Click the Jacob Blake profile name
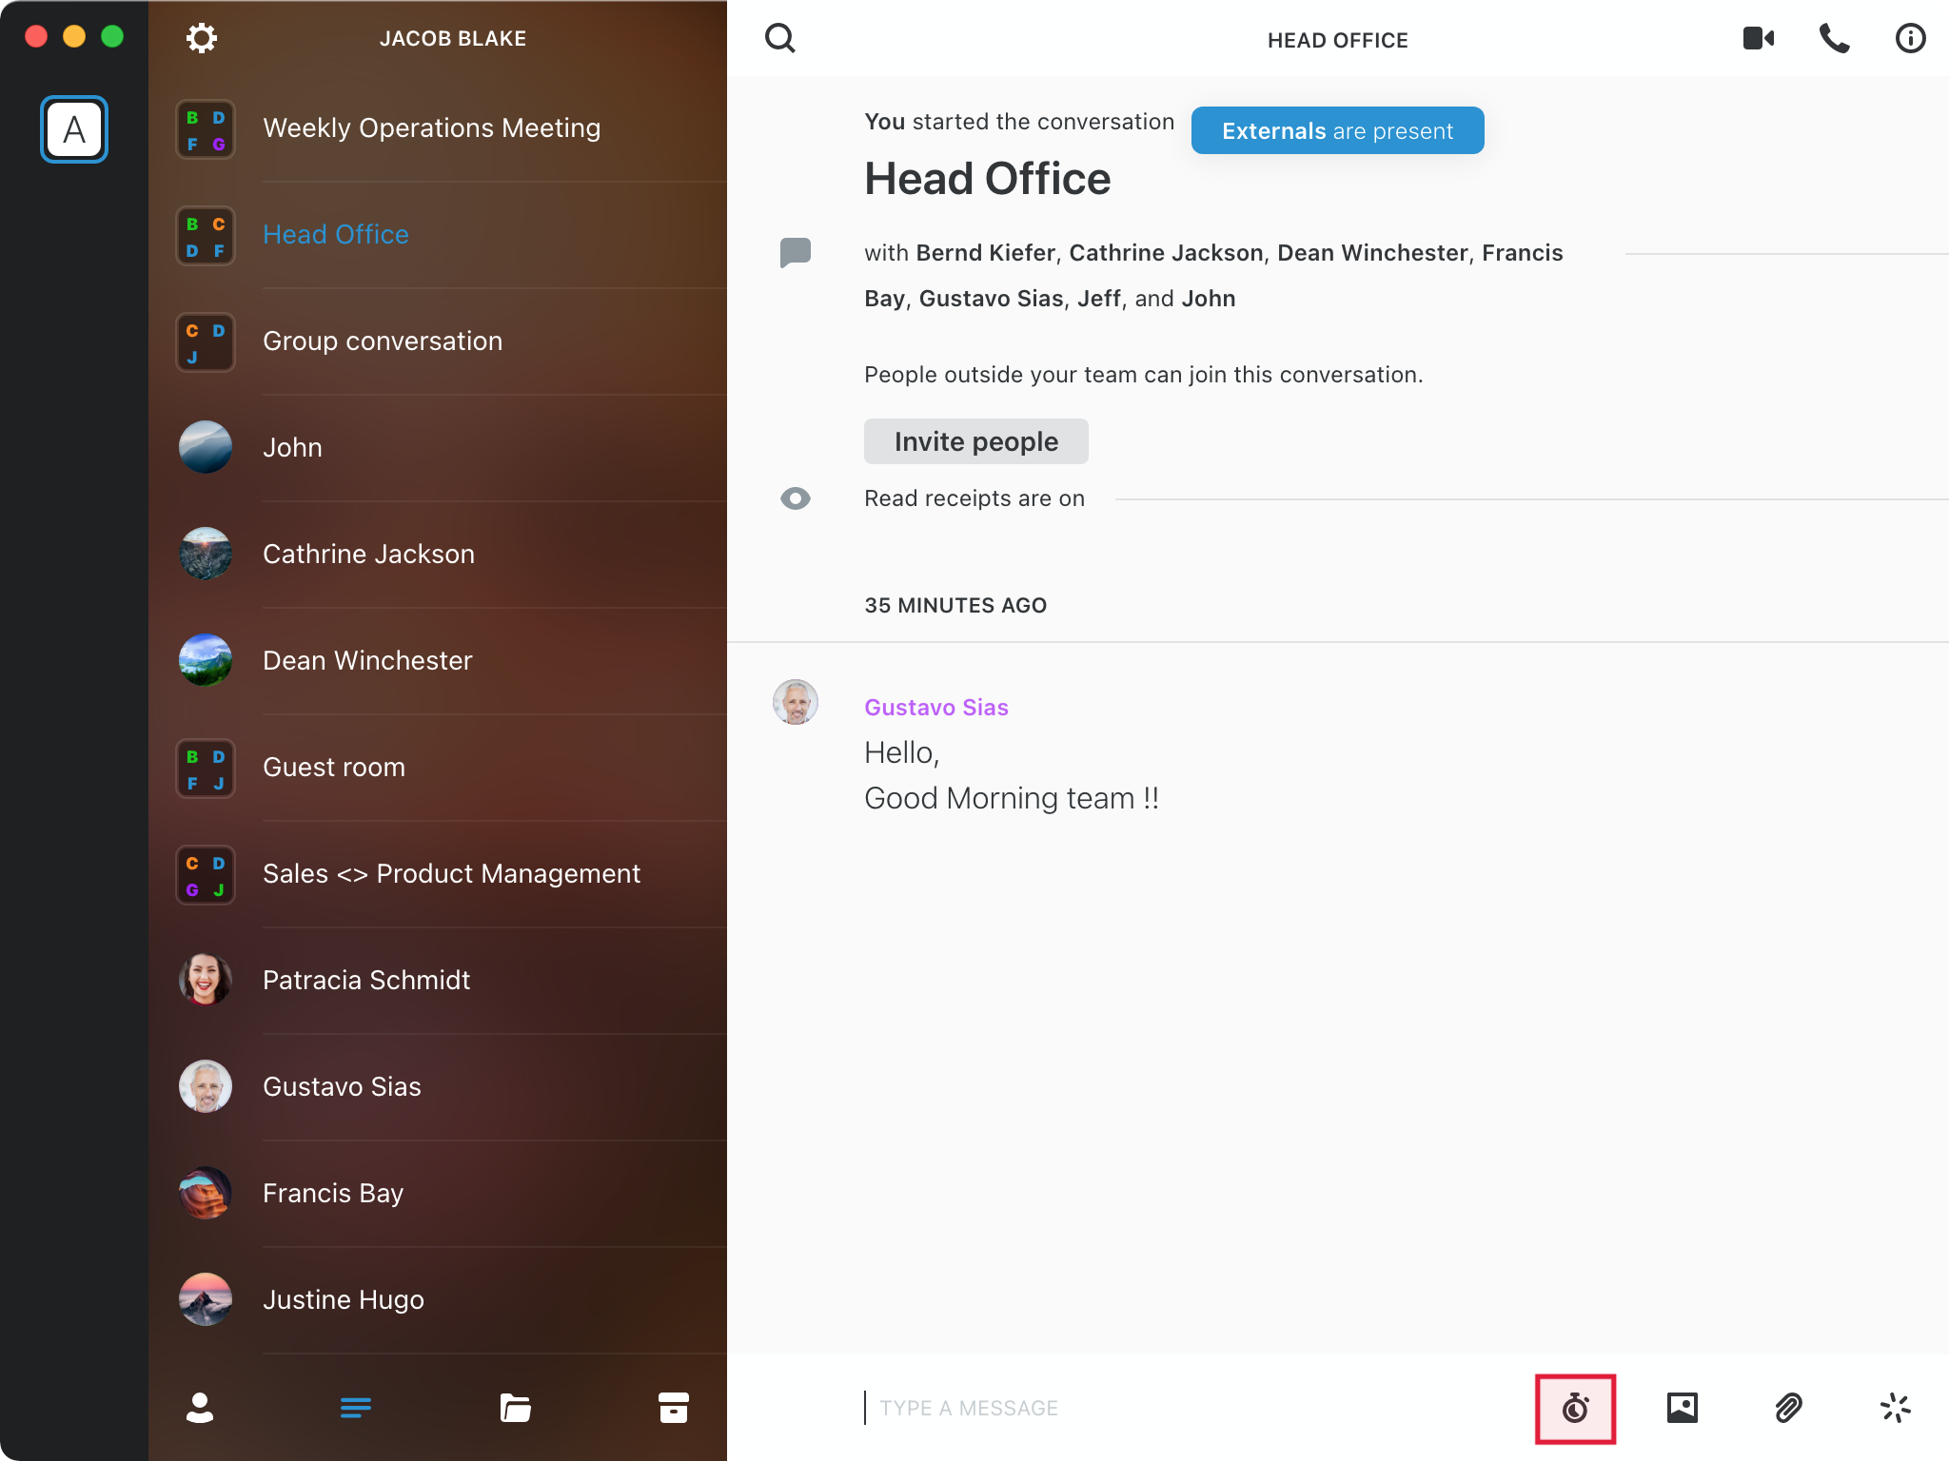The width and height of the screenshot is (1949, 1461). [453, 39]
